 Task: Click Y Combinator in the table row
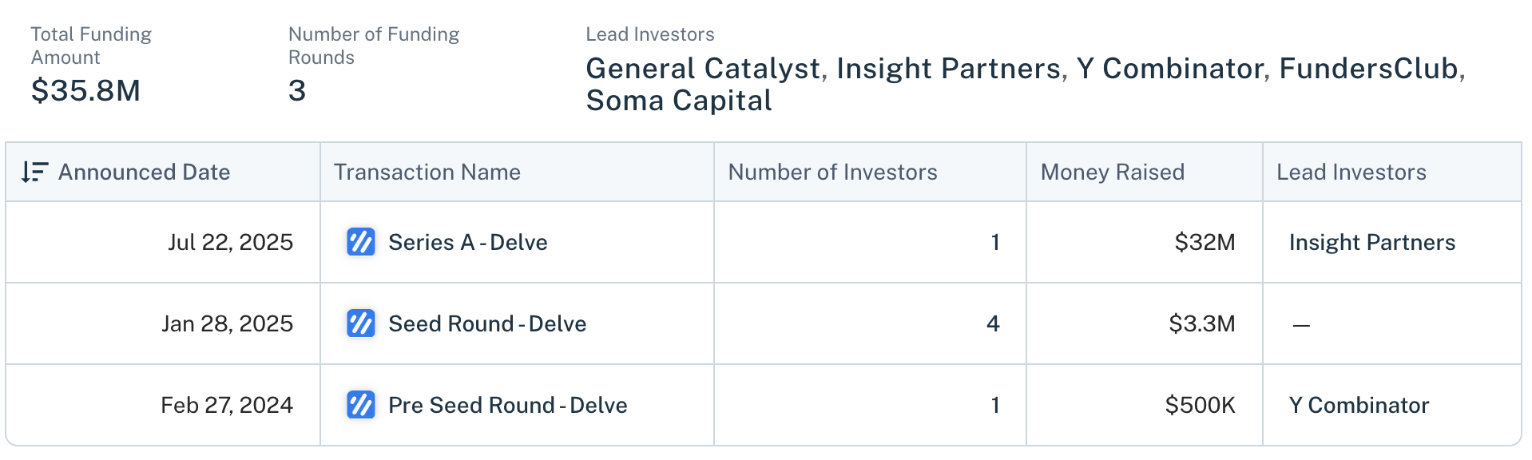(1359, 405)
